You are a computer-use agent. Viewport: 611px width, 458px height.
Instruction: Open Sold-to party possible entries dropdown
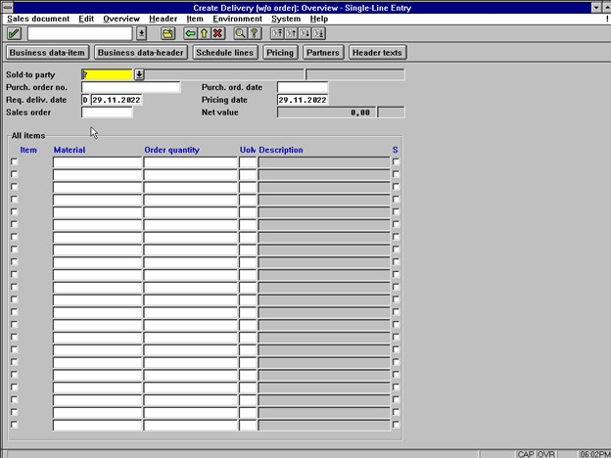[138, 73]
